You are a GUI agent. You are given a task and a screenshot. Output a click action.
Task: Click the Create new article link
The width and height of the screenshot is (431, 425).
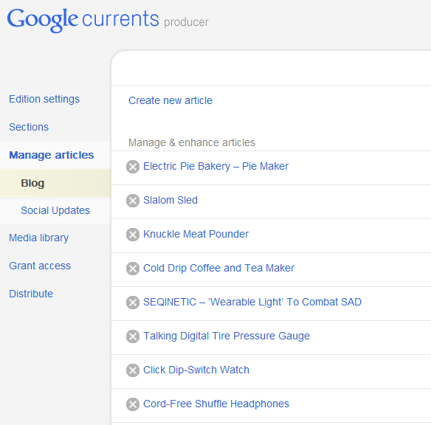[x=170, y=100]
